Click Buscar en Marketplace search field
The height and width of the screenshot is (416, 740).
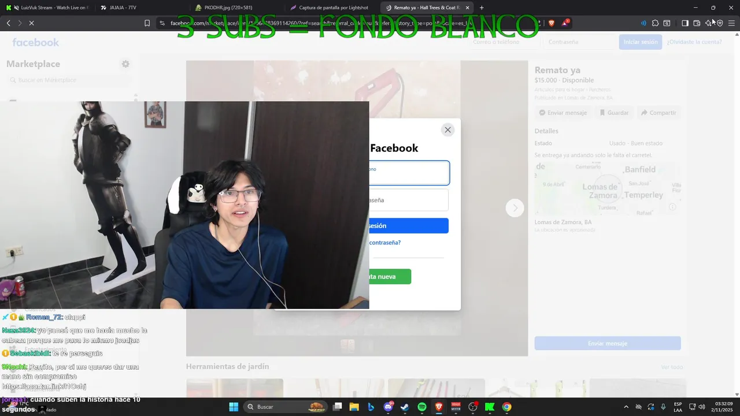point(69,80)
